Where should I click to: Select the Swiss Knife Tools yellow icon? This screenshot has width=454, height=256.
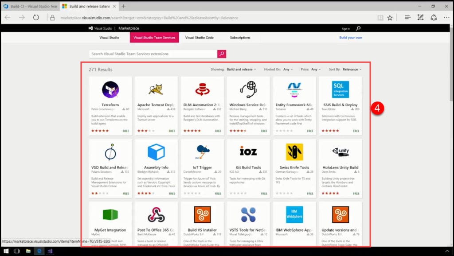coord(294,152)
